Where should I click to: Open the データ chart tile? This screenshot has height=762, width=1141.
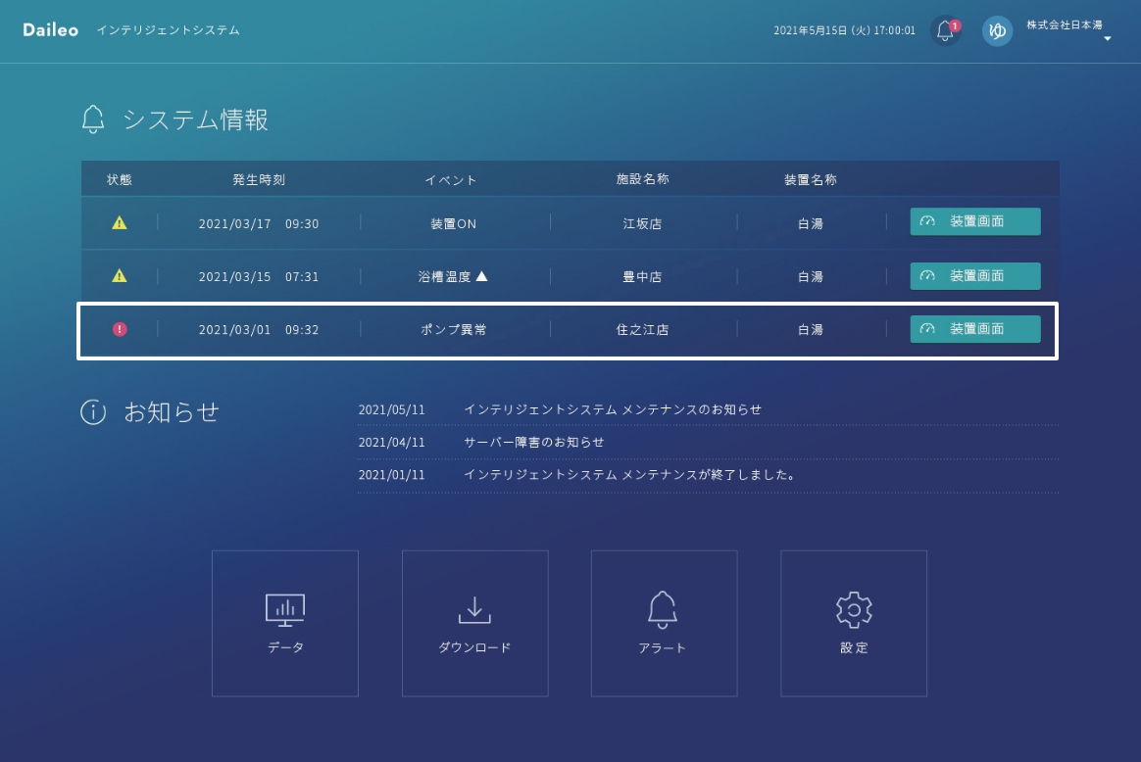(x=285, y=623)
